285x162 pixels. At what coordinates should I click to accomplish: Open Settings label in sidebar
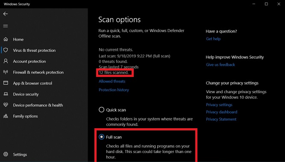(20, 155)
